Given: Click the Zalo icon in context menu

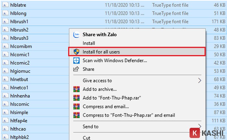Looking at the screenshot, I should coord(77,35).
